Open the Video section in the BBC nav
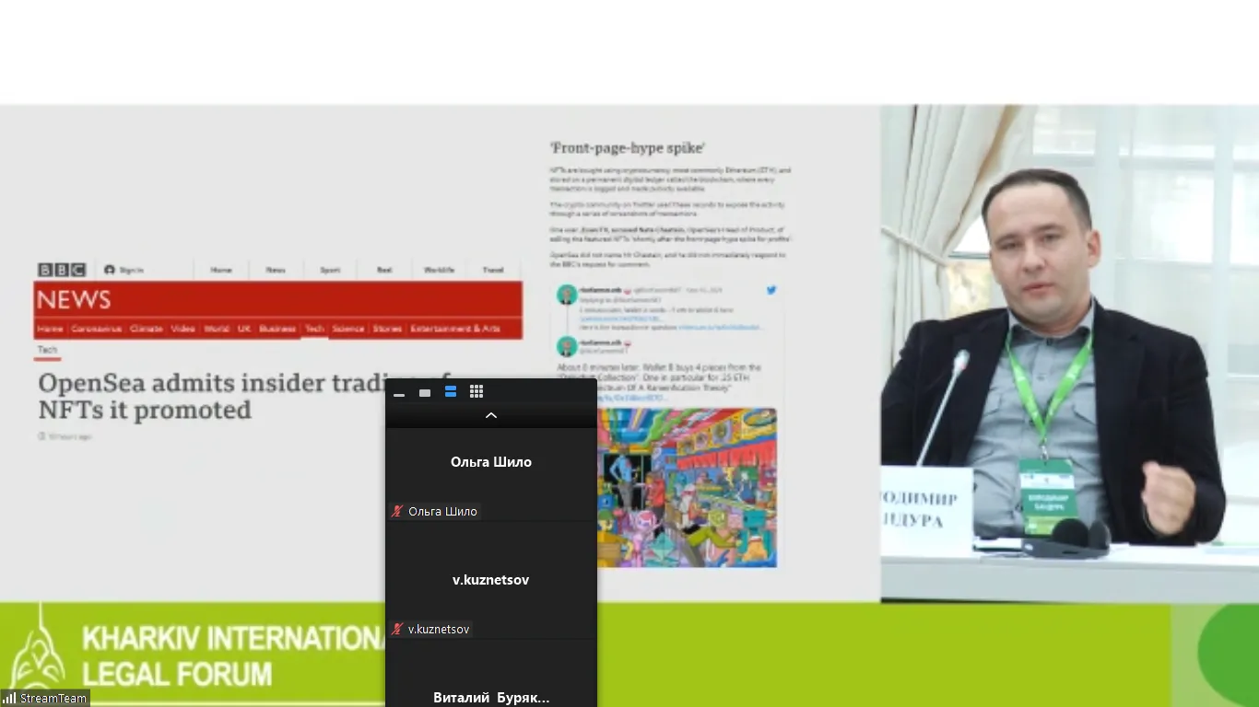1259x707 pixels. click(x=182, y=329)
